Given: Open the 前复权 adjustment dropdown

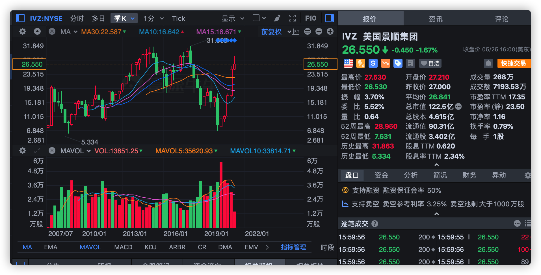Looking at the screenshot, I should click(x=276, y=32).
